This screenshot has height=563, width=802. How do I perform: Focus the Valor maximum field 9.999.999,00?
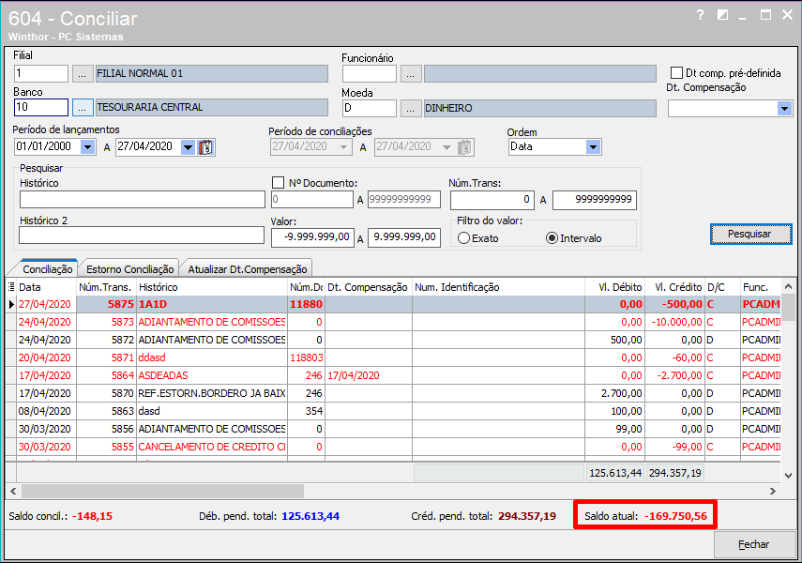[x=404, y=238]
